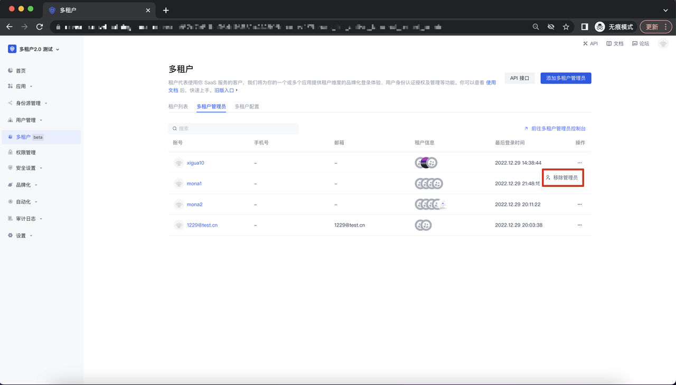Click the settings gear icon in sidebar
The width and height of the screenshot is (676, 385).
point(10,236)
